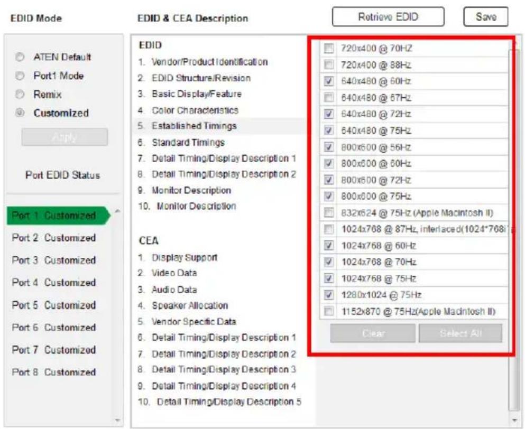Select Port 1 Customized in port list

pos(59,216)
